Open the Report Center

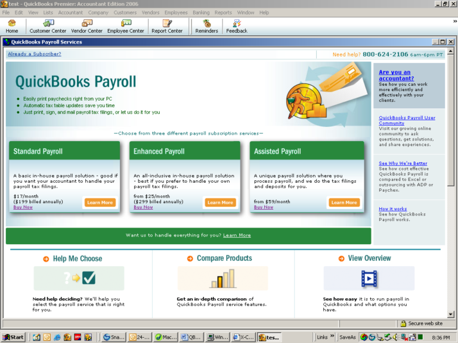pos(167,26)
